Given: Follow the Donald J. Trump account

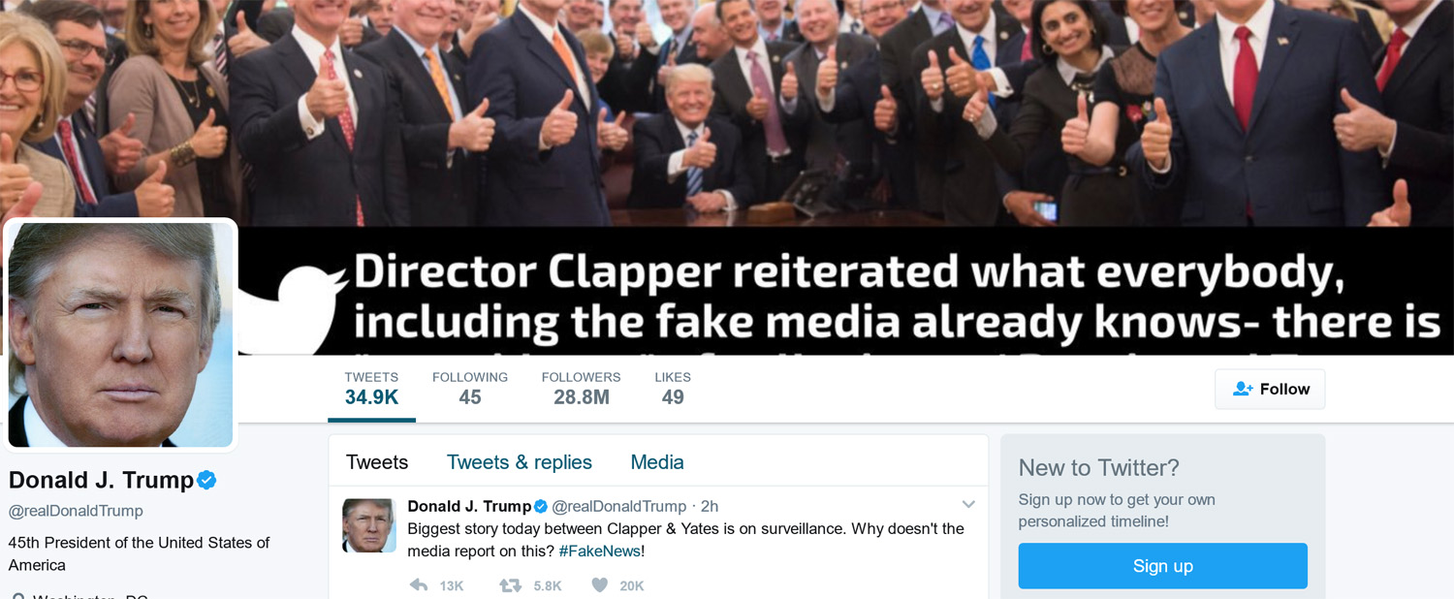Looking at the screenshot, I should click(x=1270, y=389).
